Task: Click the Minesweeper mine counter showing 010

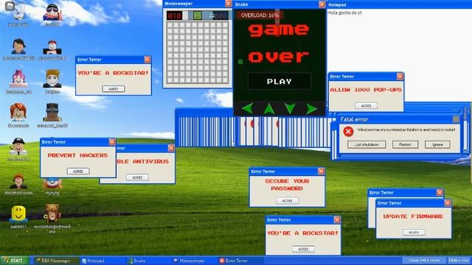Action: [x=175, y=15]
